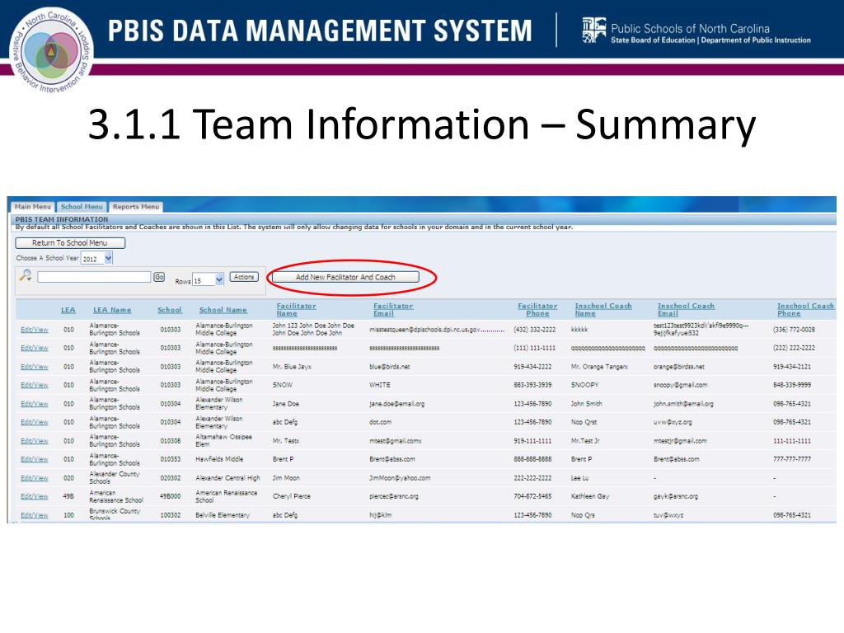
Task: Select the email snoopy@gmail.com
Action: pyautogui.click(x=680, y=385)
